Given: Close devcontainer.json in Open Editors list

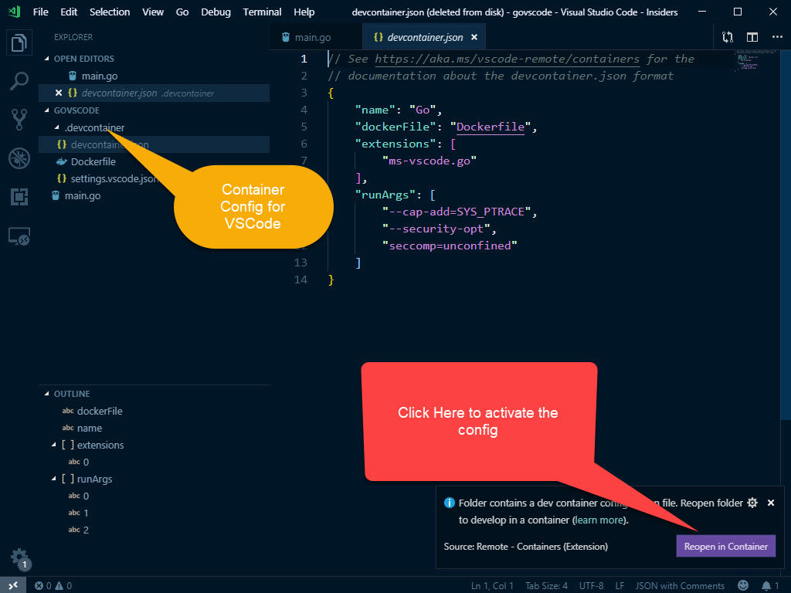Looking at the screenshot, I should click(59, 93).
